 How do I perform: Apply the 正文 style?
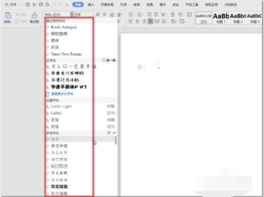coord(204,18)
